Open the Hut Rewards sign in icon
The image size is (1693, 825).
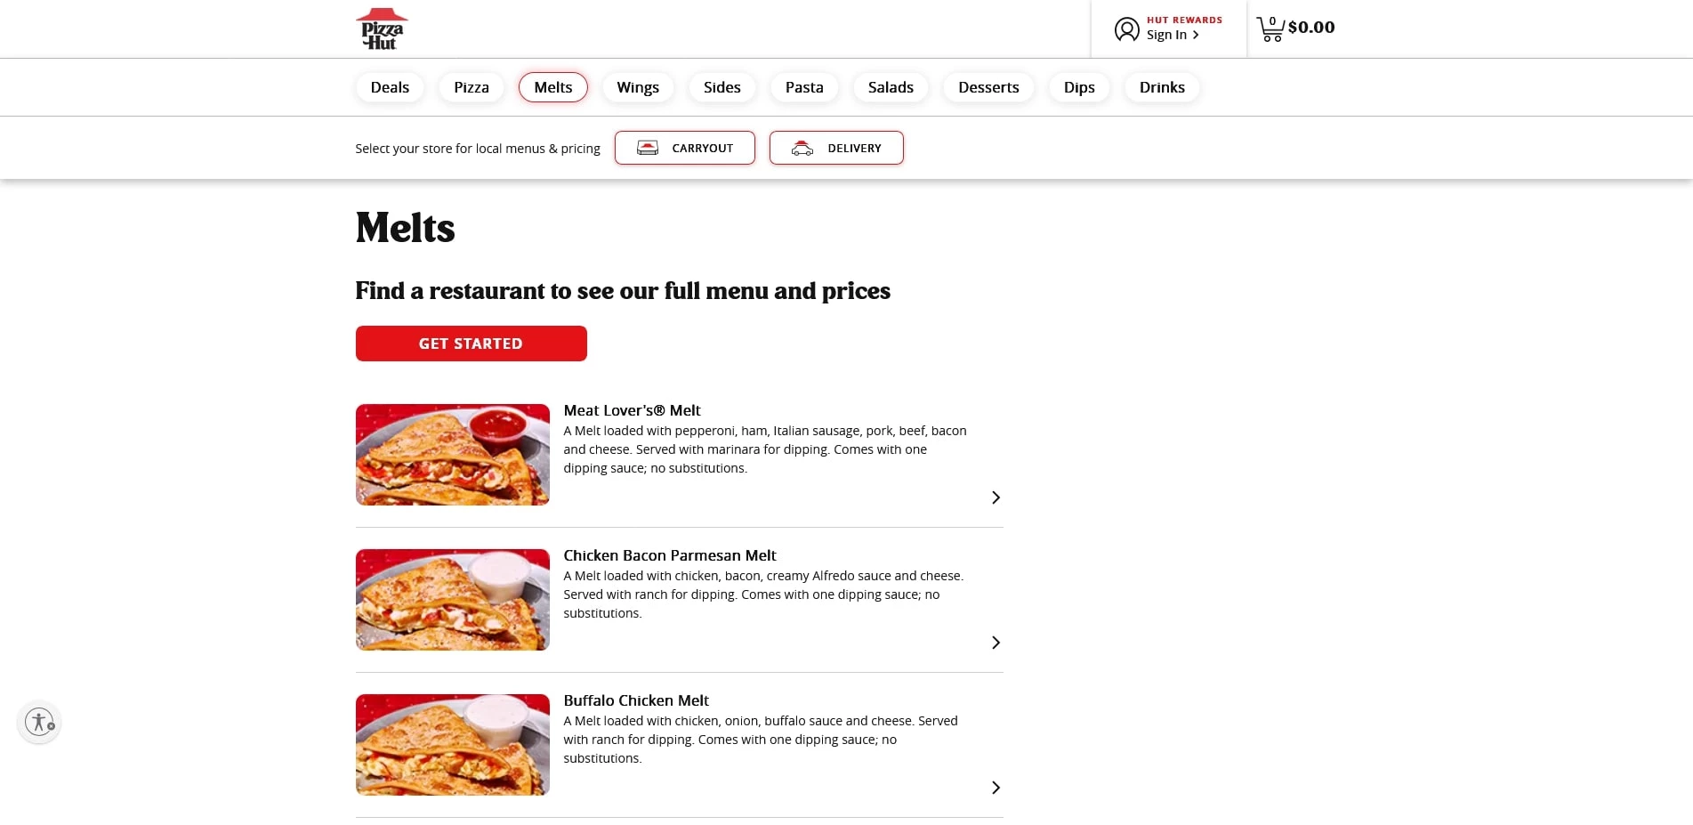[1126, 28]
